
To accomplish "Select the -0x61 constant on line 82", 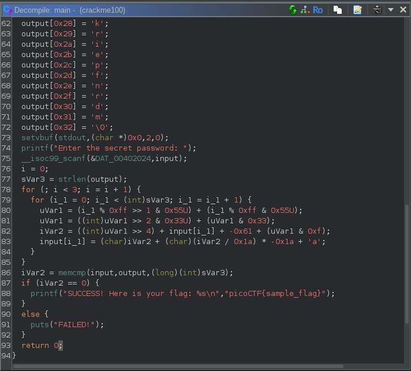I will (x=241, y=231).
